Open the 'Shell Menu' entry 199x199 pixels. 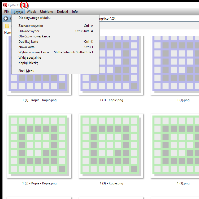tap(55, 71)
